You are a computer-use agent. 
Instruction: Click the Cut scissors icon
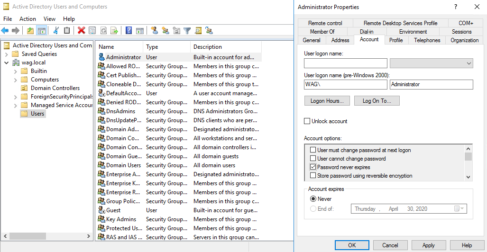pos(56,30)
